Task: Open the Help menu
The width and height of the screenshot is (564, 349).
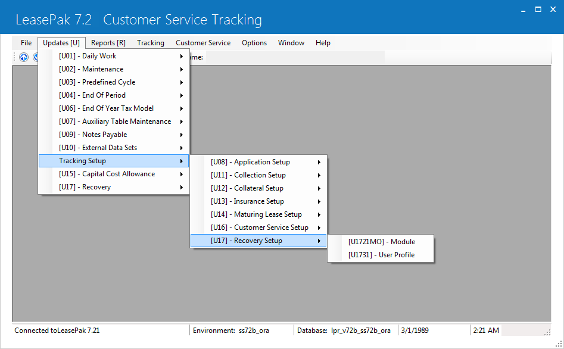Action: [323, 43]
